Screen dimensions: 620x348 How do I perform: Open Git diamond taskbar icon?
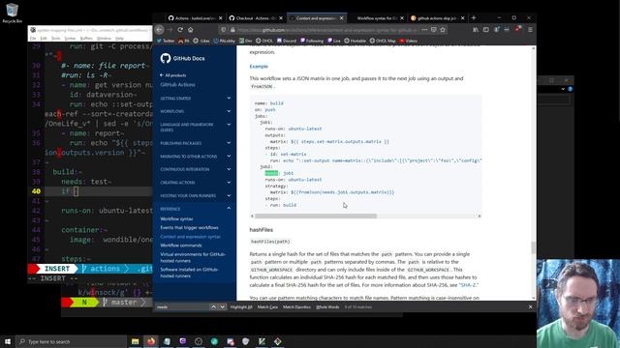tap(278, 341)
